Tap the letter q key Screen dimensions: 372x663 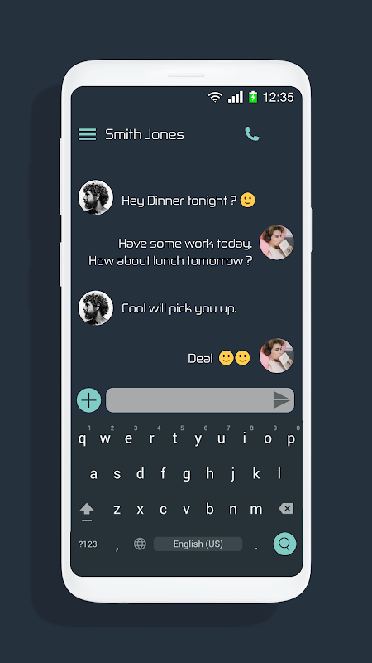click(82, 439)
